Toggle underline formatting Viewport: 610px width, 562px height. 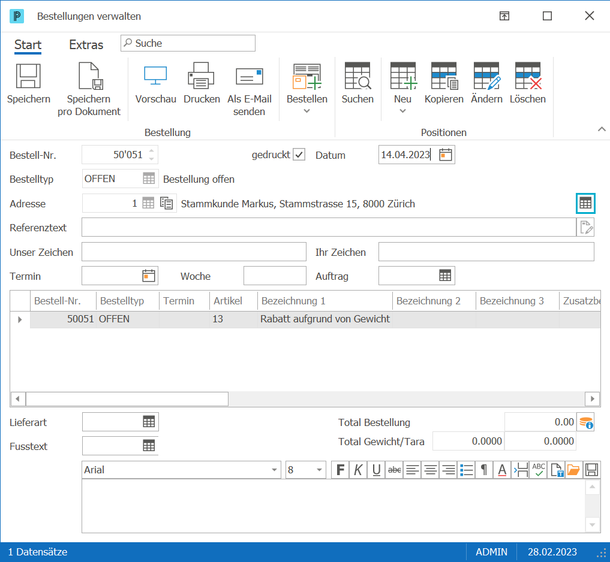pos(376,470)
